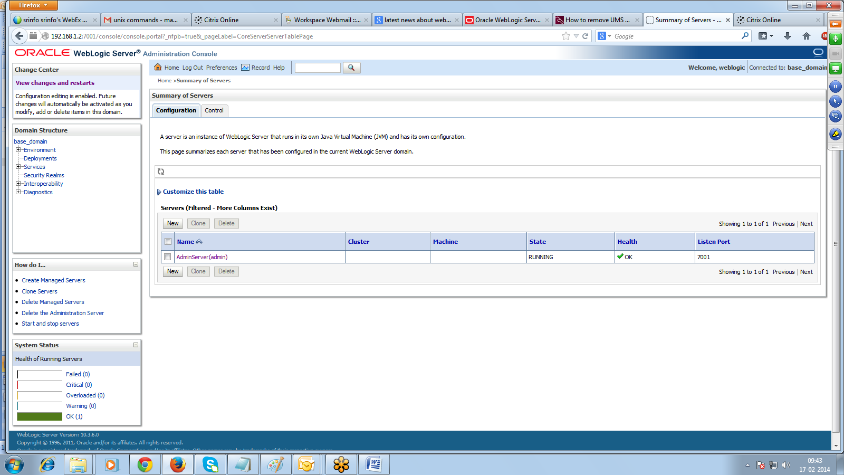Open the Create Managed Servers help link
844x475 pixels.
click(x=53, y=280)
